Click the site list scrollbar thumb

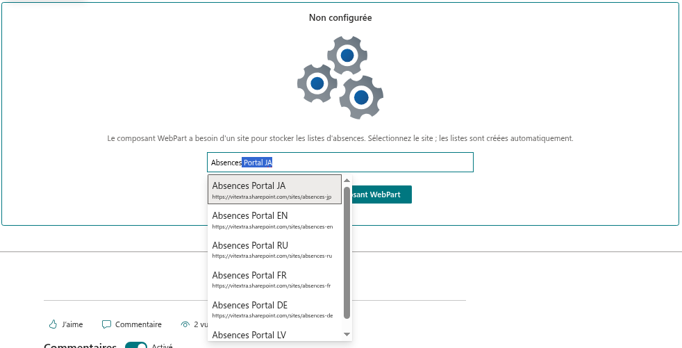pos(347,253)
